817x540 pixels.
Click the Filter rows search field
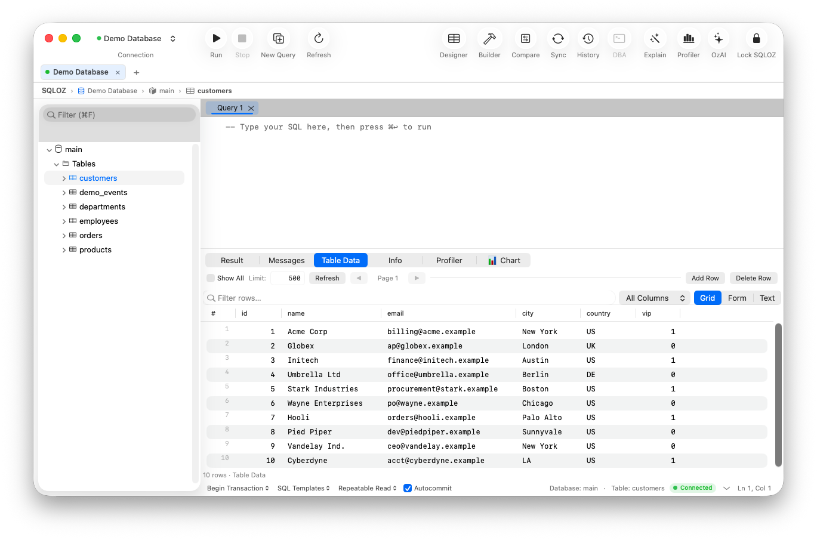411,298
